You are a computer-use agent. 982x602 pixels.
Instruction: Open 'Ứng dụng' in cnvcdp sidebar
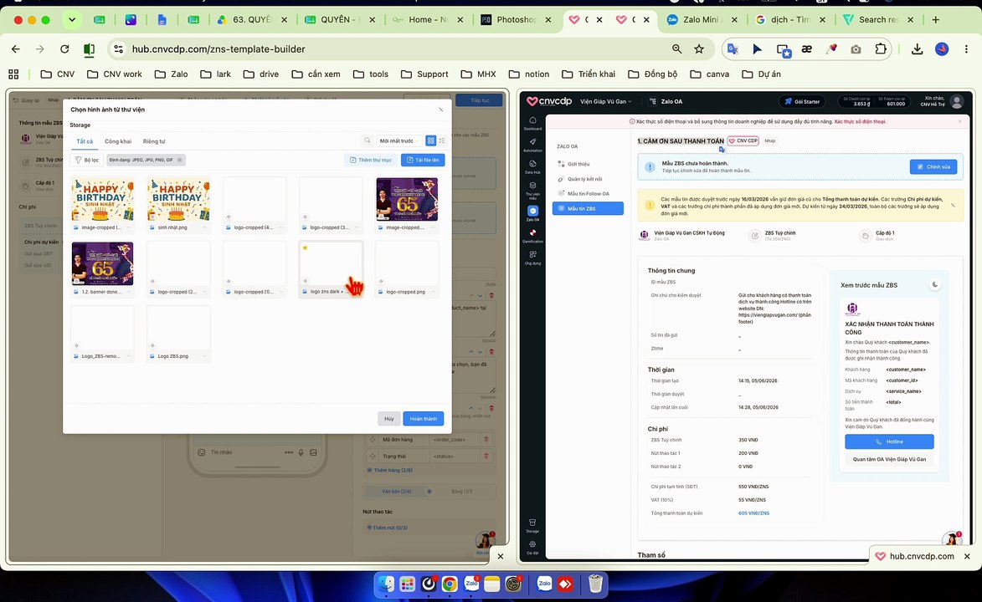pos(532,258)
